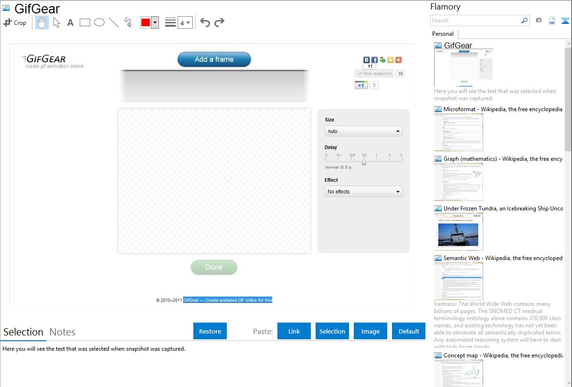The image size is (572, 387).
Task: Click the magnifier search icon
Action: (x=525, y=21)
